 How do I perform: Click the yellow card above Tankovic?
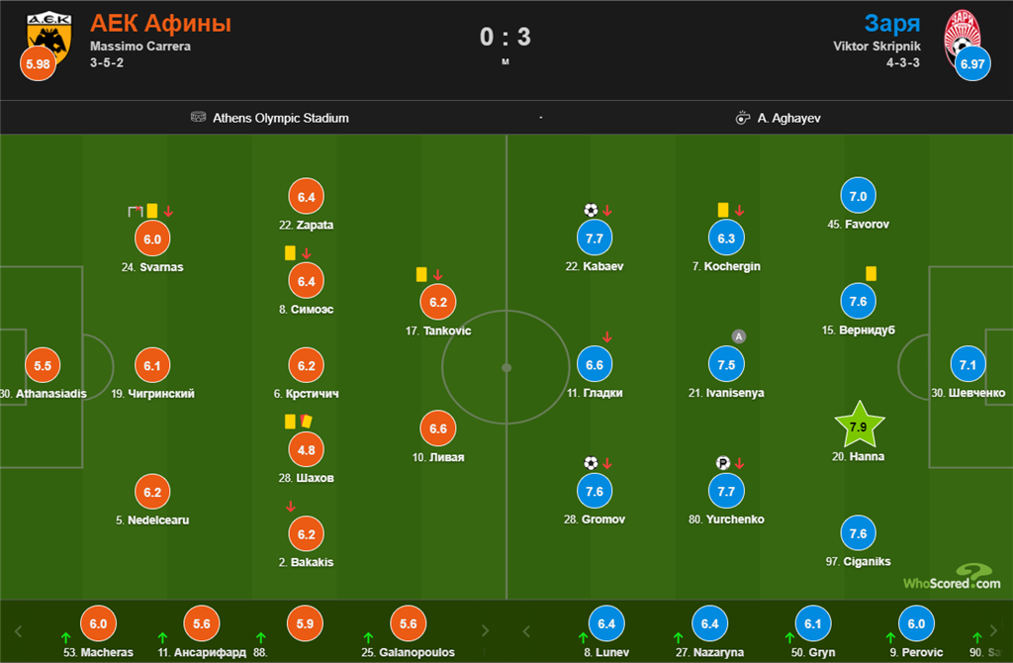tap(421, 274)
